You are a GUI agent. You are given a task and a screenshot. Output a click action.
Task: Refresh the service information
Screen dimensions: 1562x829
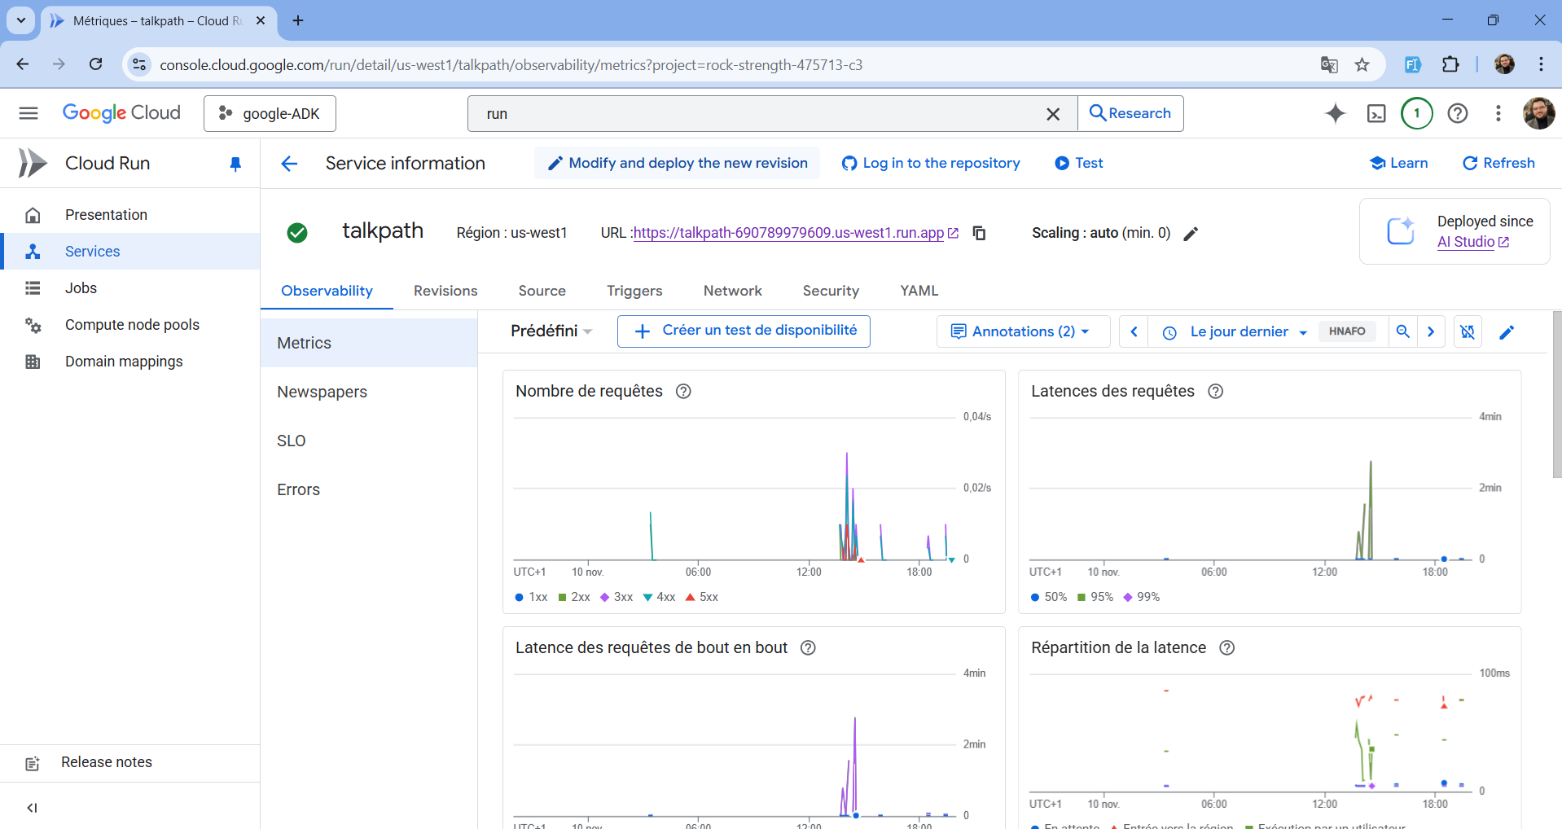(x=1499, y=163)
